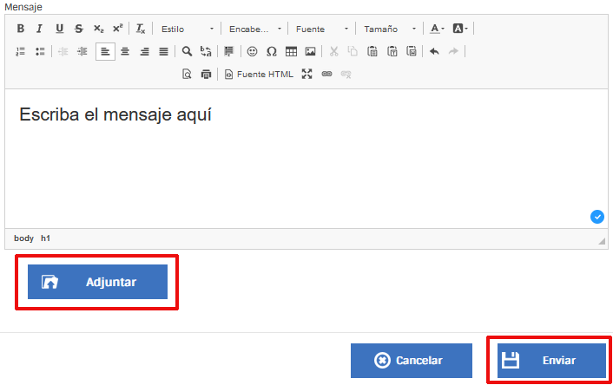Image resolution: width=613 pixels, height=385 pixels.
Task: Maximize the editor area
Action: coord(306,74)
